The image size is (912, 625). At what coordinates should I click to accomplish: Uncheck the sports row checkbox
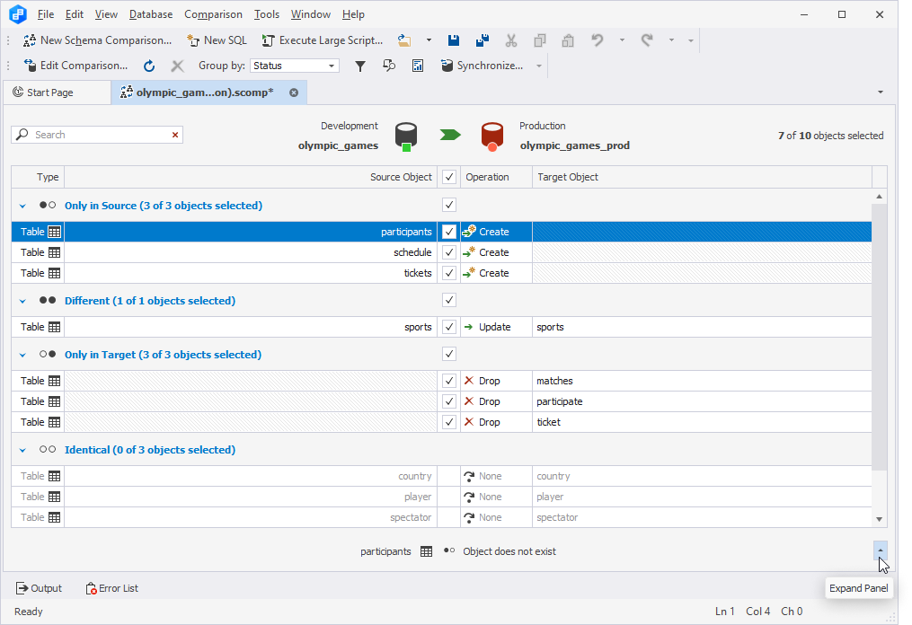(x=449, y=327)
